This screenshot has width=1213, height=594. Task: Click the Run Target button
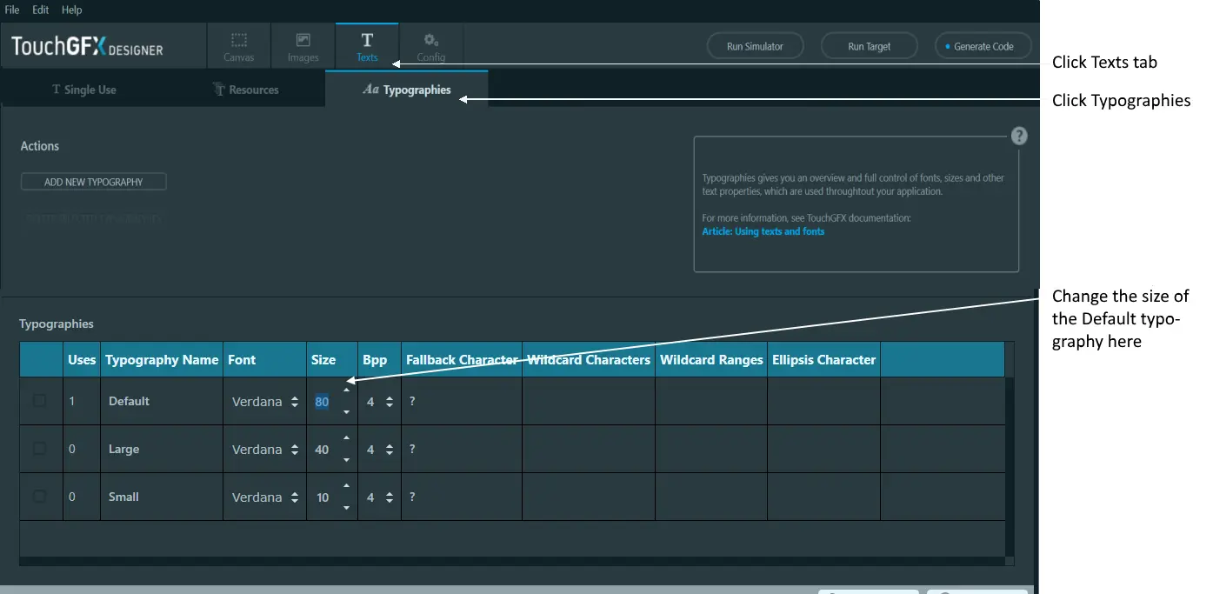tap(870, 46)
